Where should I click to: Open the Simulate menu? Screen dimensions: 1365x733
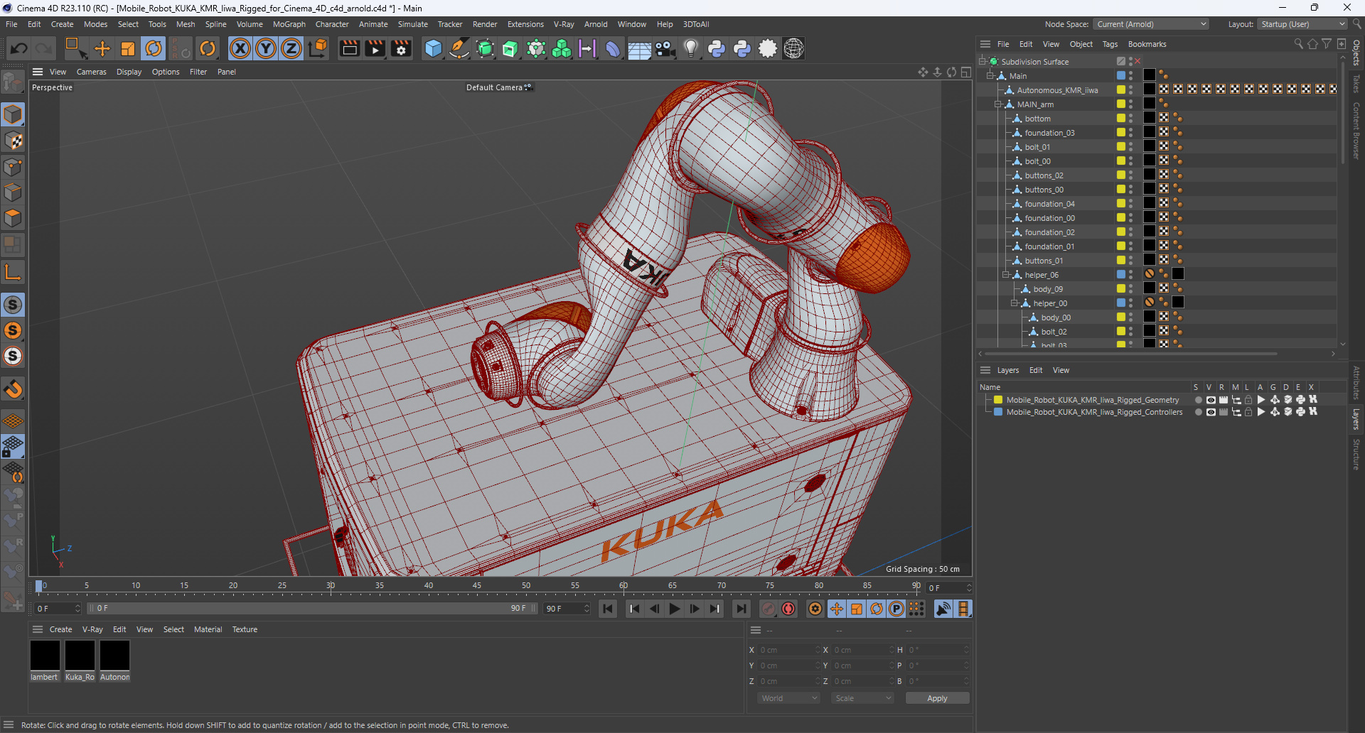tap(412, 24)
